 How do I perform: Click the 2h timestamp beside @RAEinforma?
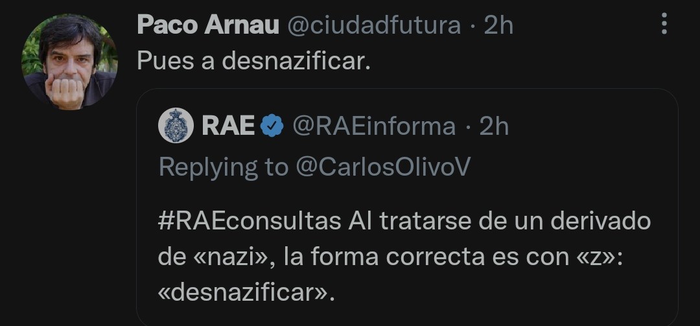click(x=494, y=126)
